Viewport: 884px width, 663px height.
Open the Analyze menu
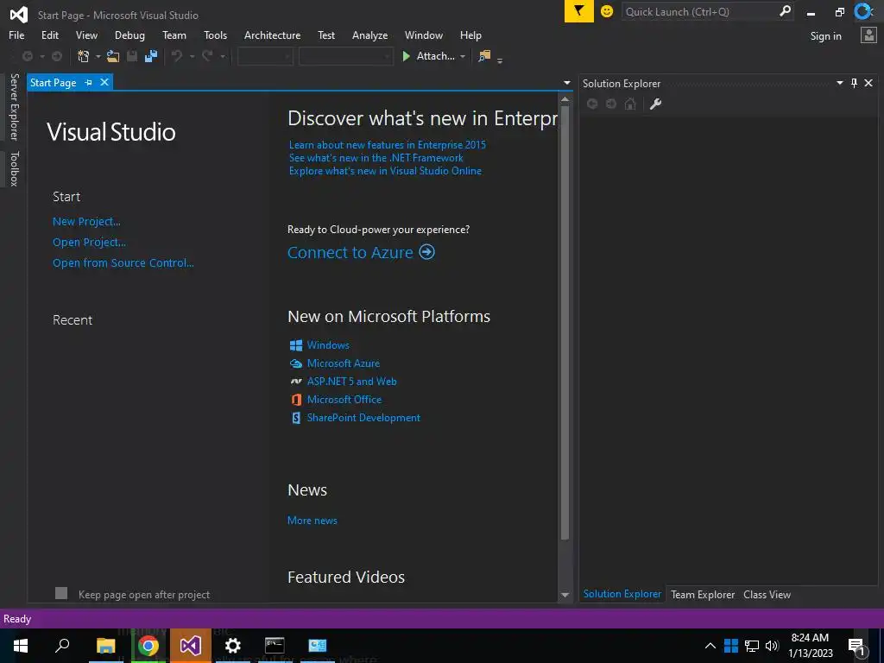pyautogui.click(x=369, y=35)
